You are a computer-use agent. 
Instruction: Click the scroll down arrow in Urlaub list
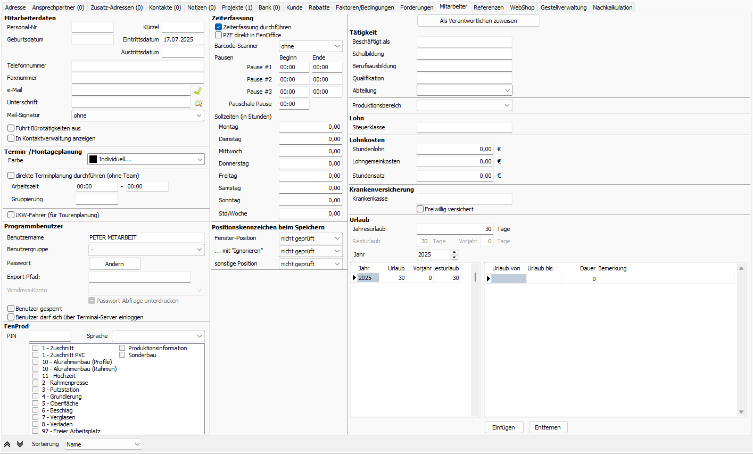741,412
